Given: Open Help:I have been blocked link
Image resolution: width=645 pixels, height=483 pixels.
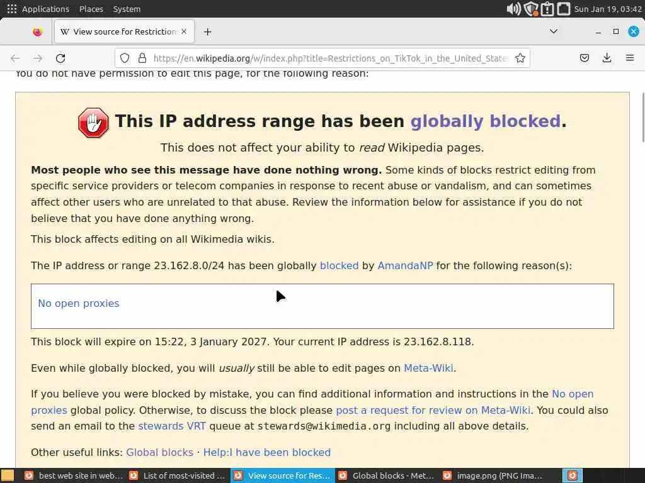Looking at the screenshot, I should coord(267,452).
